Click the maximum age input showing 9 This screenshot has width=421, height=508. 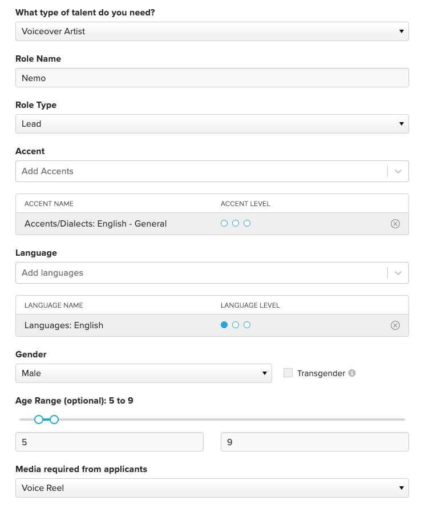(314, 442)
